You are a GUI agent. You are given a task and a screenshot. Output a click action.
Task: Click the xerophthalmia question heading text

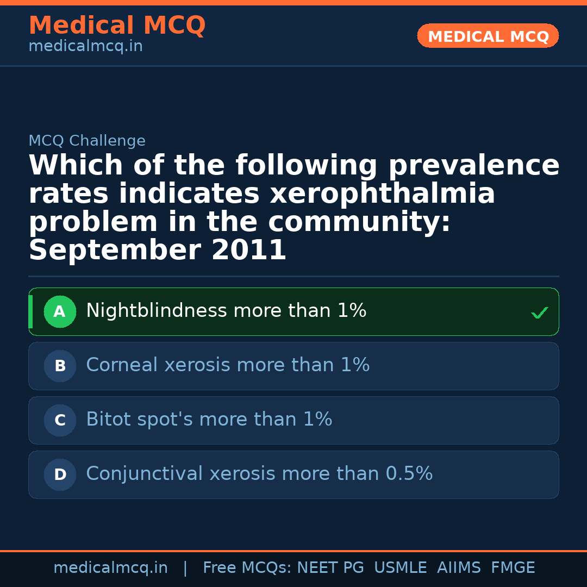coord(293,208)
